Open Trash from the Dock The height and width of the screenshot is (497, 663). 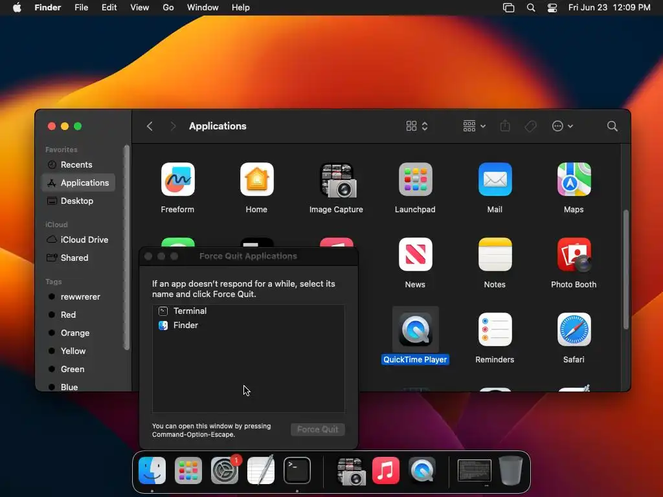[510, 470]
